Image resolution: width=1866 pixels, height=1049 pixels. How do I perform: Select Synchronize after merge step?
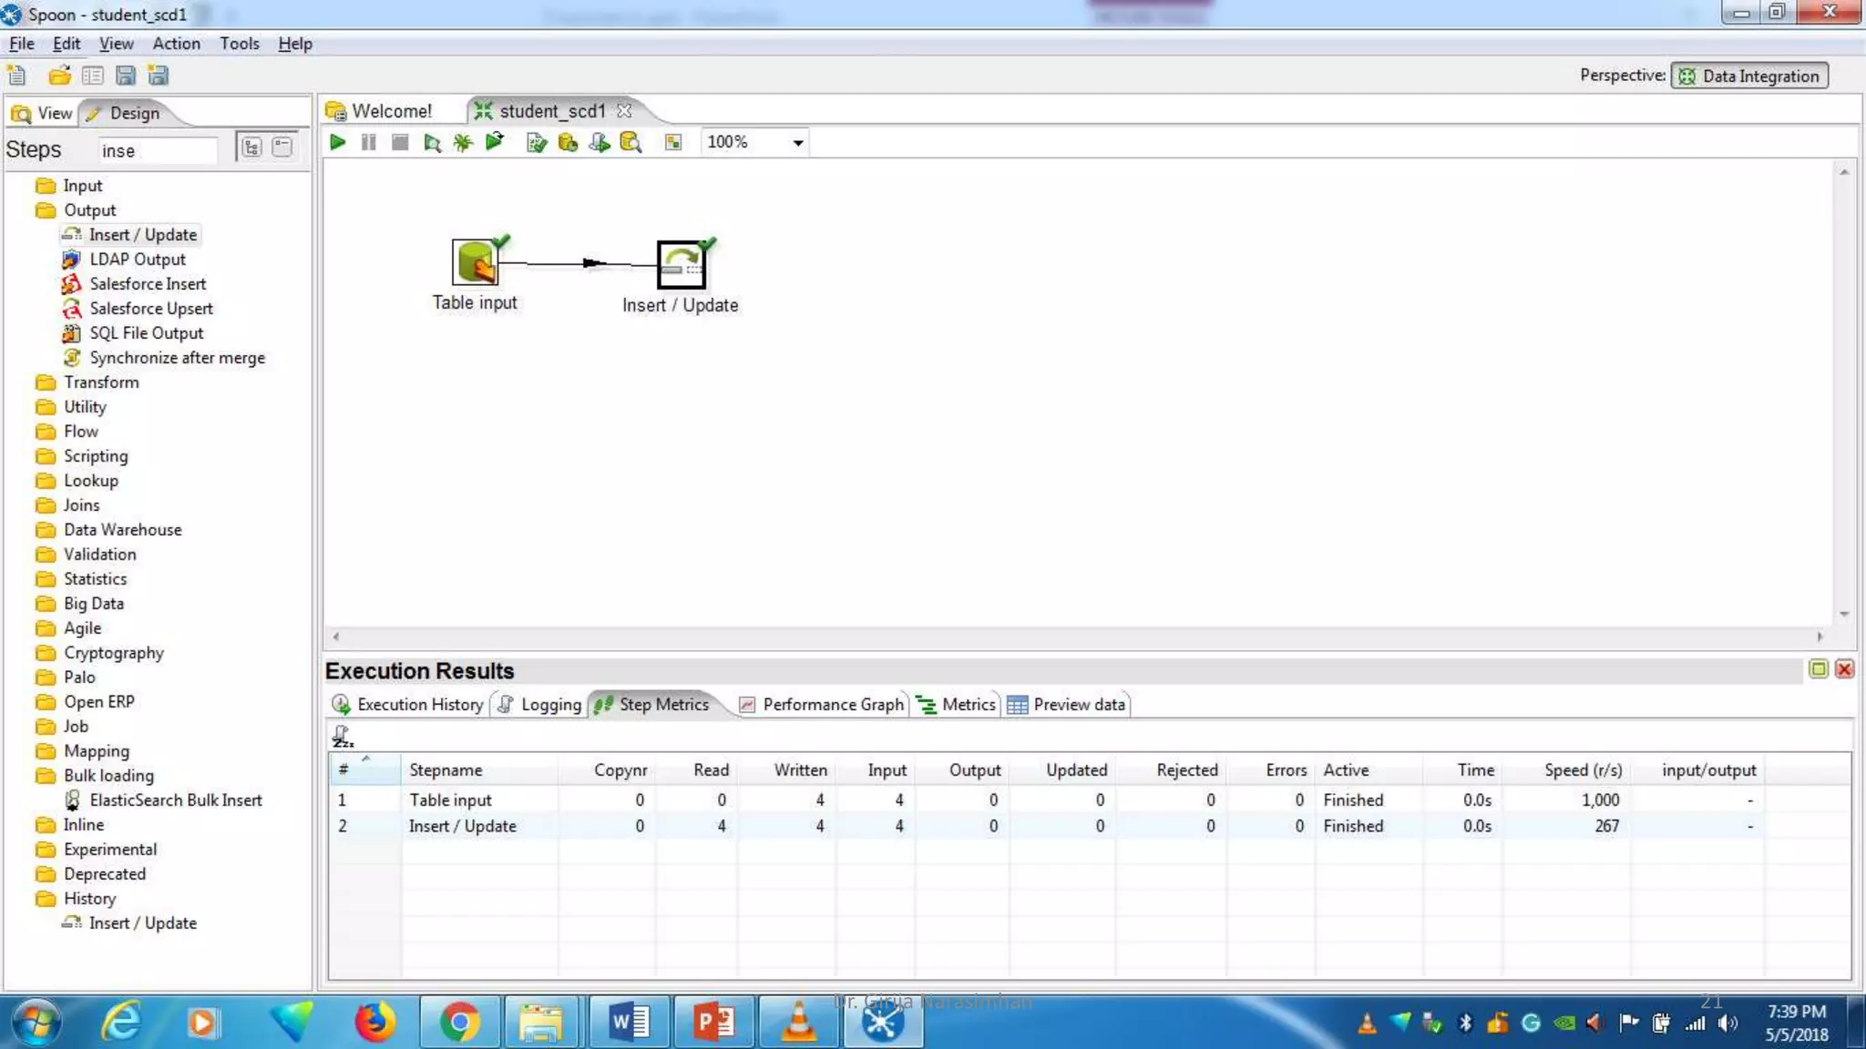pyautogui.click(x=177, y=358)
